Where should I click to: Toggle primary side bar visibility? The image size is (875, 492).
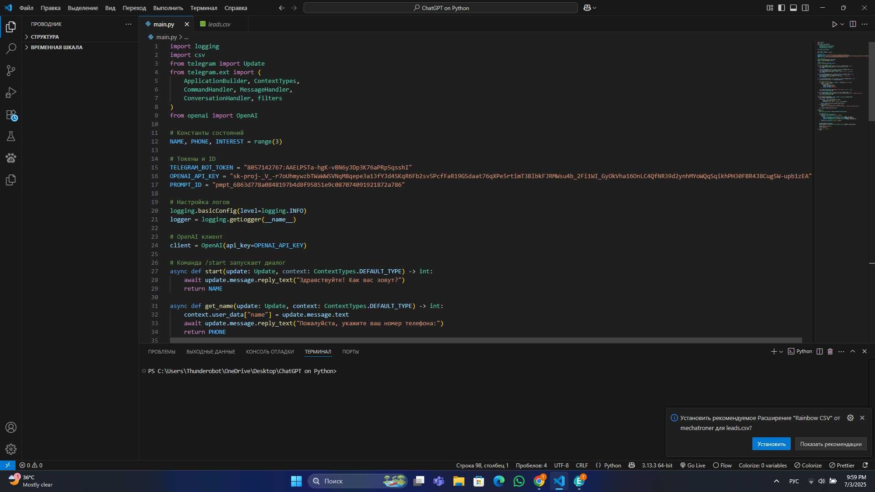[782, 8]
